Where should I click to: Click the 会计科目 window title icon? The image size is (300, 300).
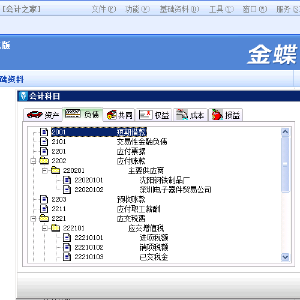[23, 96]
